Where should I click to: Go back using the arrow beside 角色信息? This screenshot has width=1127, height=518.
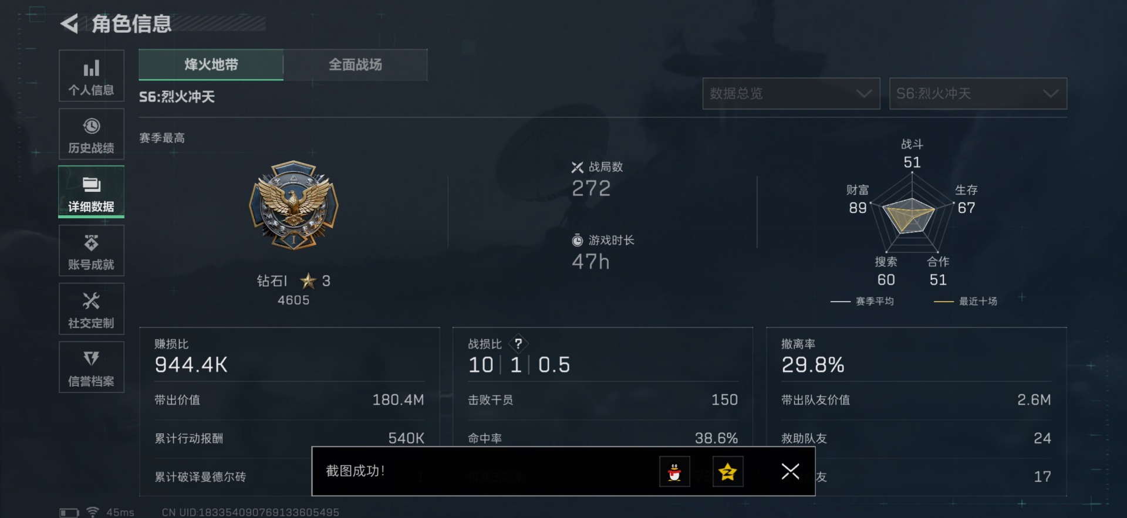69,24
